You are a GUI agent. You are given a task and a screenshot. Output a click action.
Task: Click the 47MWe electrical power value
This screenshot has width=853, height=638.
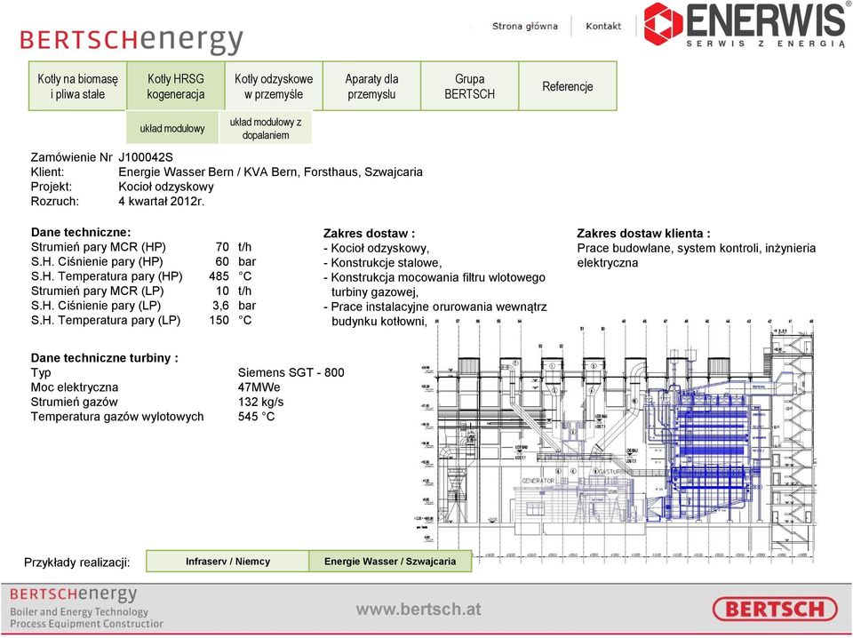coord(259,387)
